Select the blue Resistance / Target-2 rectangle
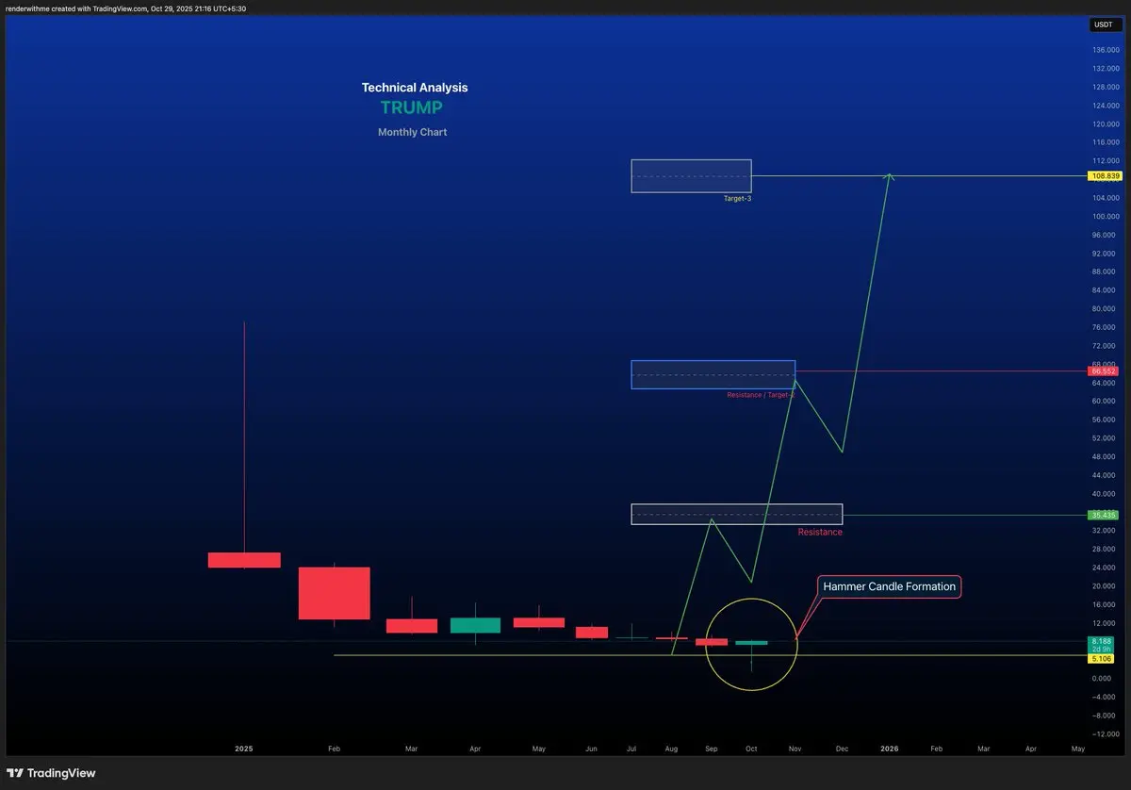This screenshot has height=790, width=1131. pyautogui.click(x=713, y=374)
